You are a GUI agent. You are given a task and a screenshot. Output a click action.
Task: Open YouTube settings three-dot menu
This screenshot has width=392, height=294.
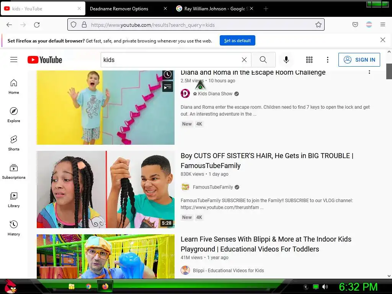328,60
